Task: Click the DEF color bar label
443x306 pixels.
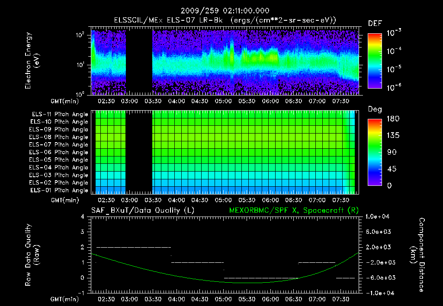Action: click(375, 23)
